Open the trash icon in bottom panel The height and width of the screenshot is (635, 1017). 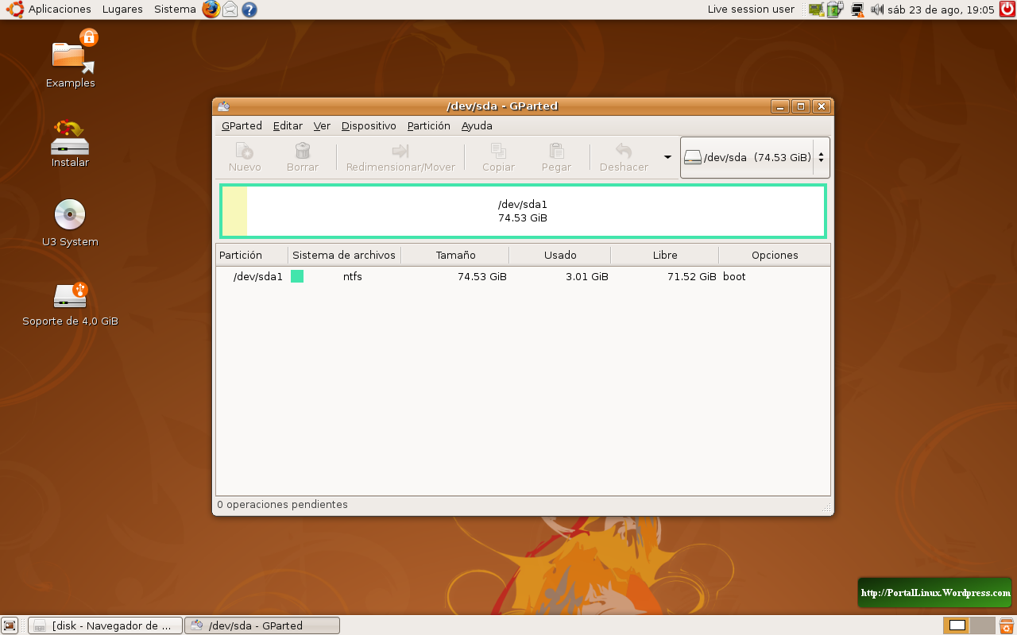coord(1006,625)
